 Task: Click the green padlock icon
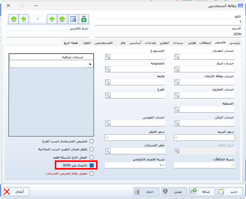pos(84,19)
